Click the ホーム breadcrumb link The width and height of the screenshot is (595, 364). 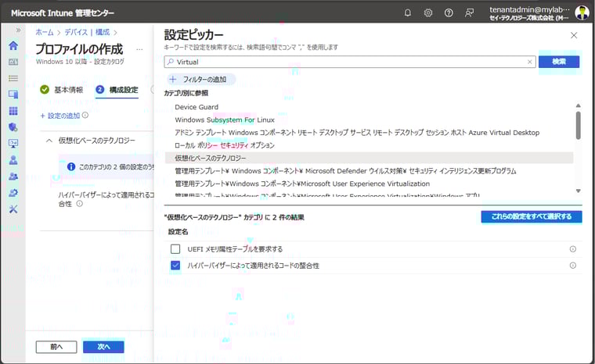click(45, 32)
